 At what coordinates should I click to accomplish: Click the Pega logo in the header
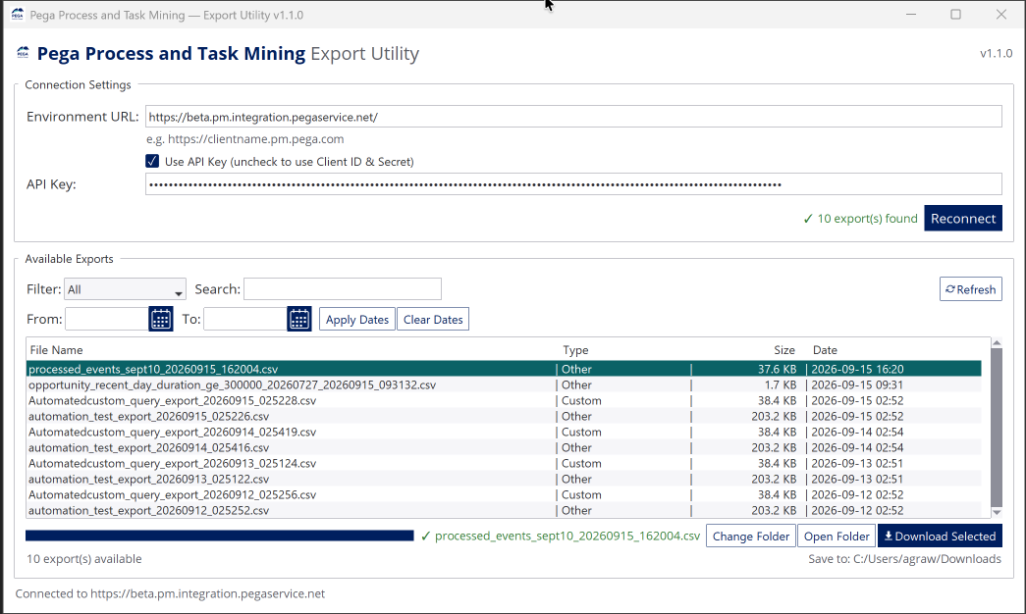[x=23, y=53]
